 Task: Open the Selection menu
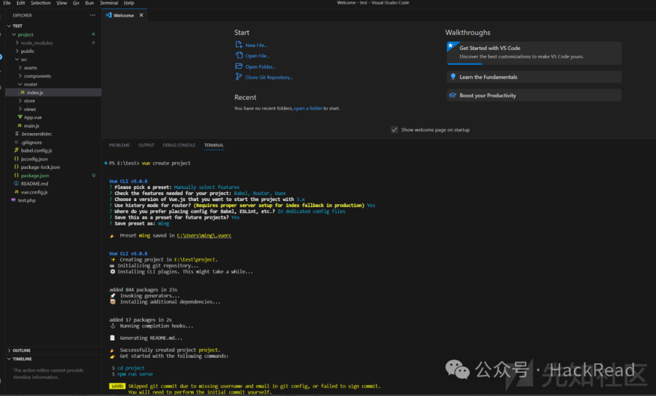41,3
